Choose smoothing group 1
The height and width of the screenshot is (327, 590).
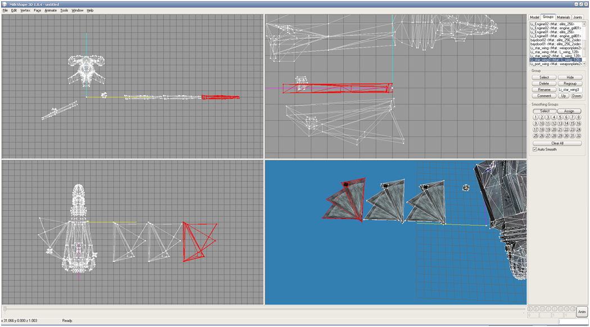[x=535, y=117]
